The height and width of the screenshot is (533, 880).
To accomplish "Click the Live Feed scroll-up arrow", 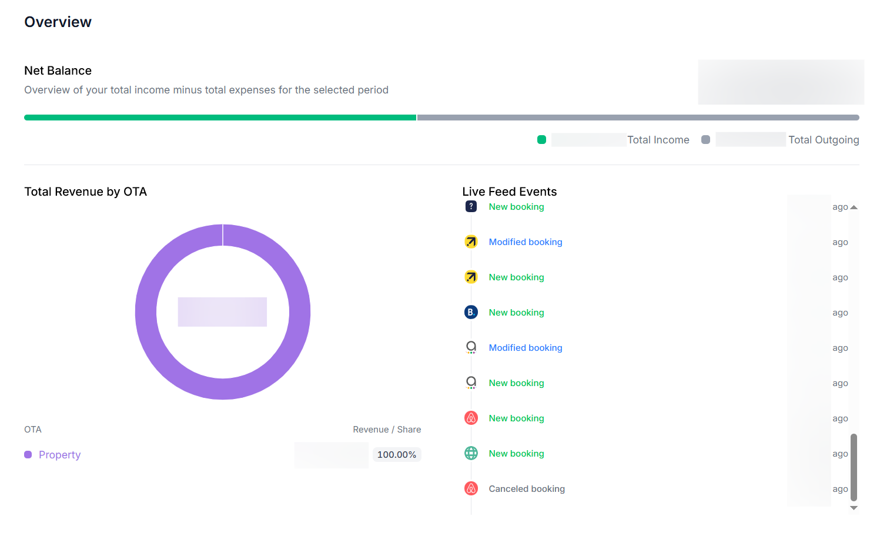I will click(854, 207).
